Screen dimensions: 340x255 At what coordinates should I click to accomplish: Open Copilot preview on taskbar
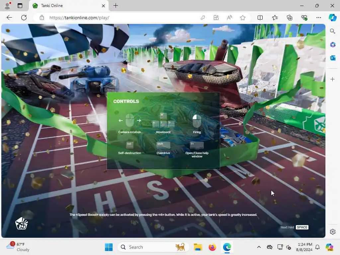pyautogui.click(x=329, y=247)
